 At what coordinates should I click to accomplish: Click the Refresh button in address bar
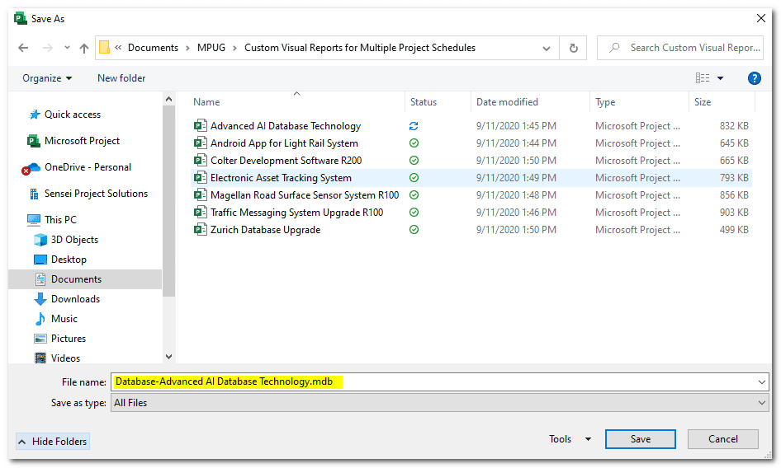[573, 48]
